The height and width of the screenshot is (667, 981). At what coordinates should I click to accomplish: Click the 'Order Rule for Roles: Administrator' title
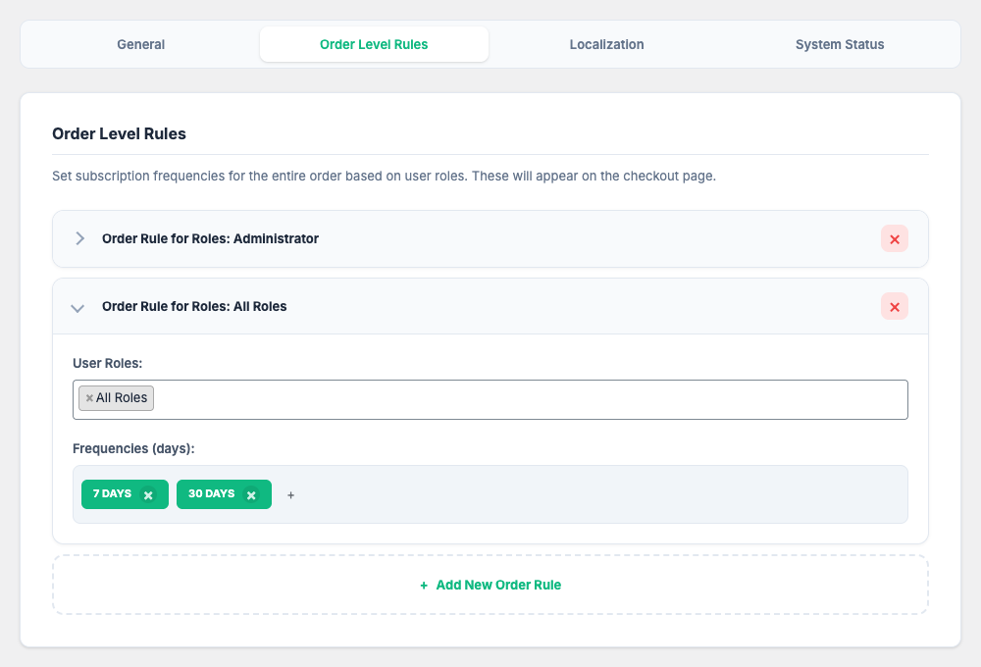[210, 238]
